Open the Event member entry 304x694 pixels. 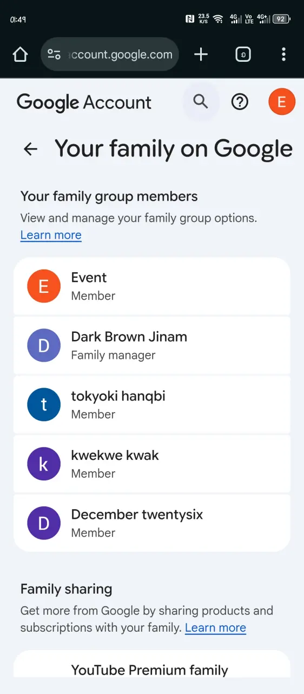pos(152,286)
